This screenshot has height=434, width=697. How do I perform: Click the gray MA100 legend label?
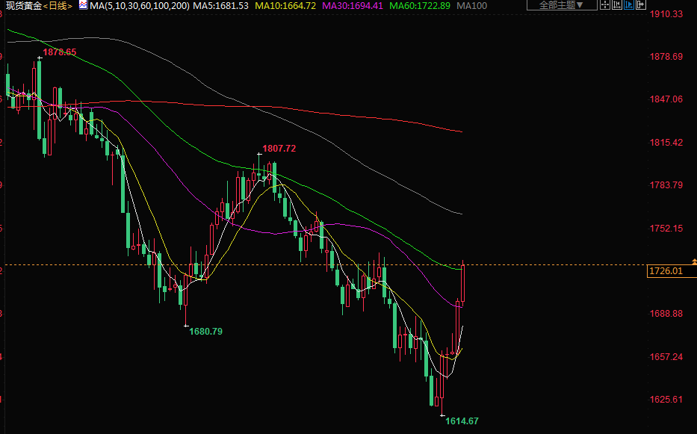click(x=472, y=5)
